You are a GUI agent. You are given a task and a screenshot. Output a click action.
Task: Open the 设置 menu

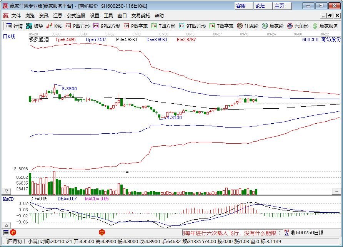95,15
